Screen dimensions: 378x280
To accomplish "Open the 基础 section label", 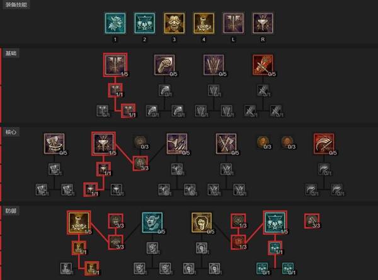I will point(11,53).
